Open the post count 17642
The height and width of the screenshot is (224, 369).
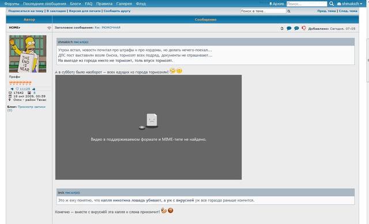18,93
